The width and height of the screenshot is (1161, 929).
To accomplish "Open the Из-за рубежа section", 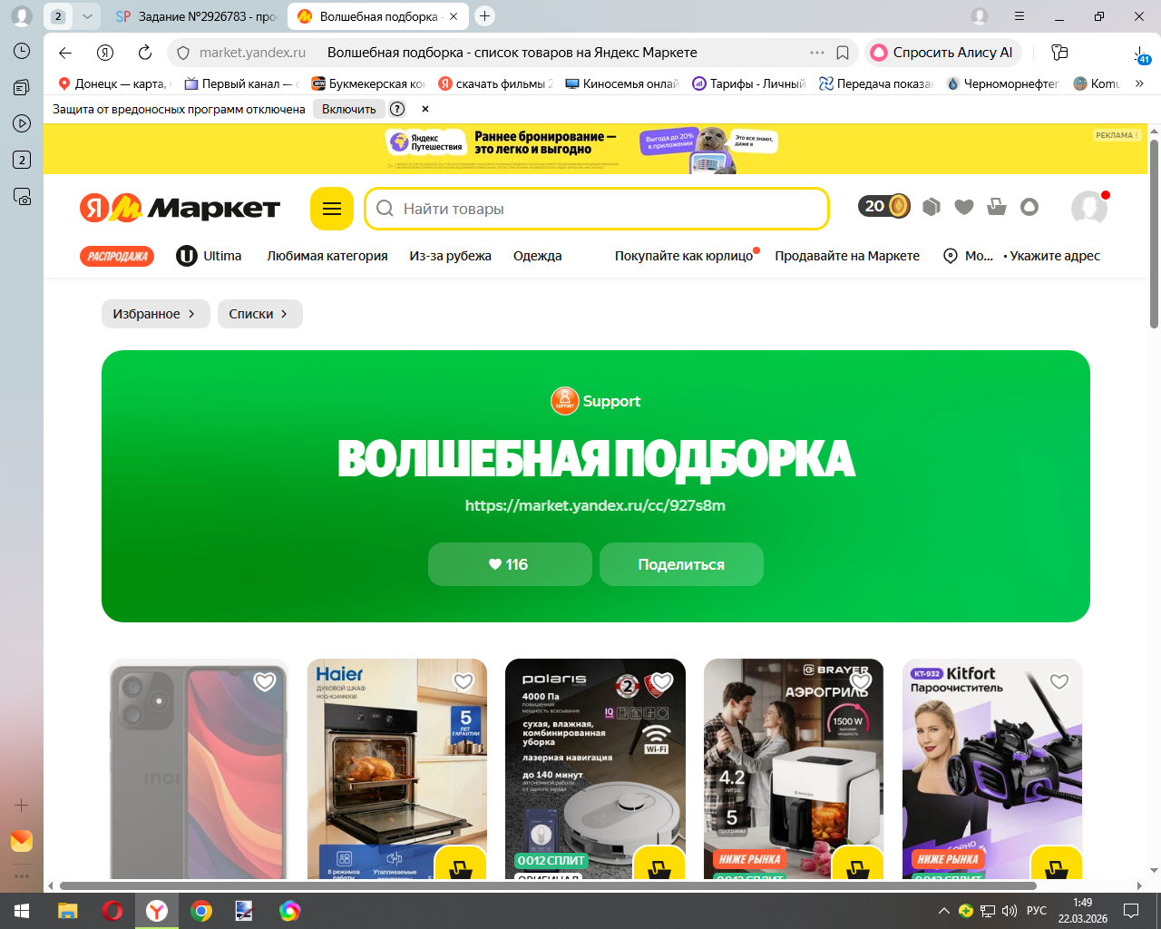I will click(451, 256).
